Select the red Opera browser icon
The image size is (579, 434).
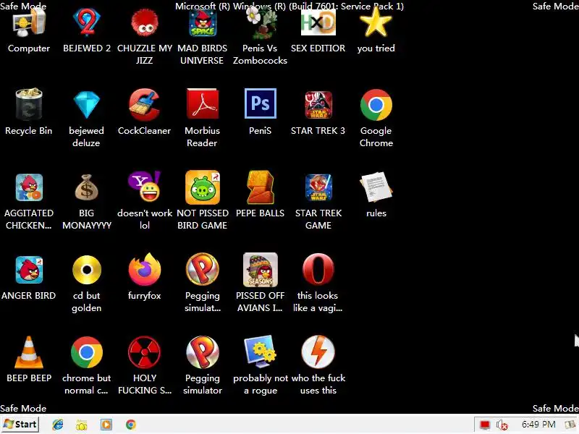pyautogui.click(x=318, y=270)
